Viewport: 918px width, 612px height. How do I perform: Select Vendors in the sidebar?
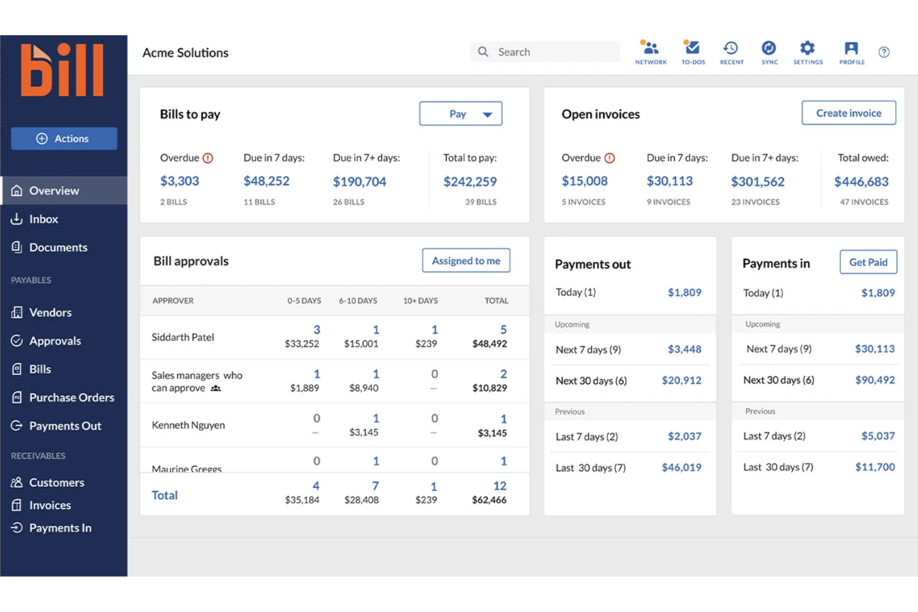[64, 313]
